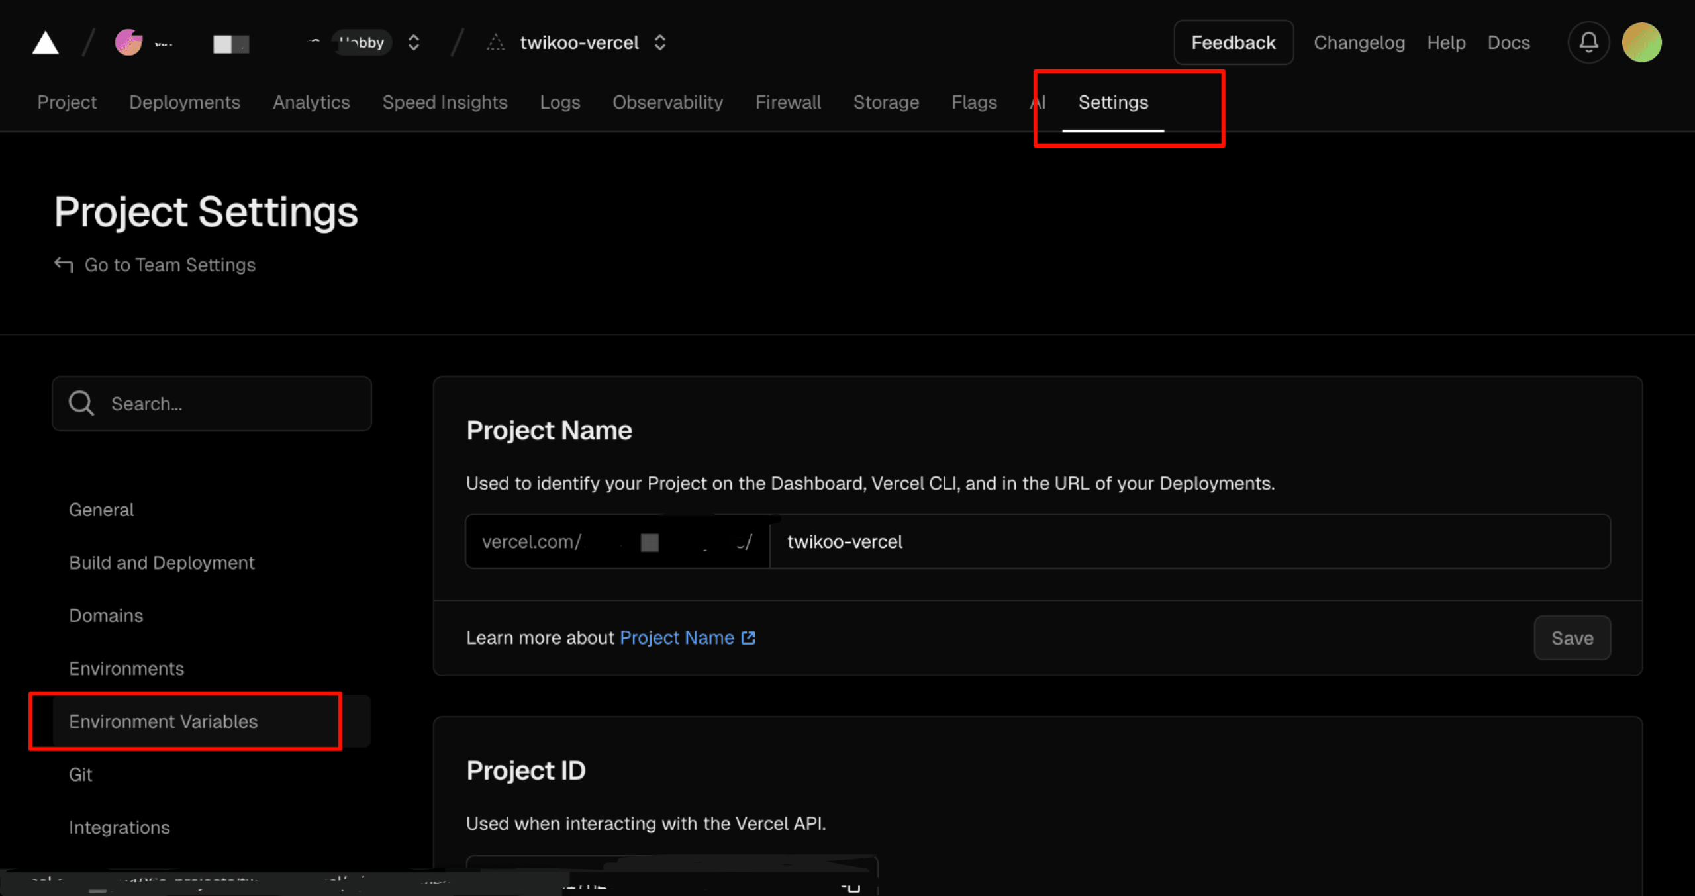Click the Vercel triangle logo
This screenshot has width=1695, height=896.
46,43
